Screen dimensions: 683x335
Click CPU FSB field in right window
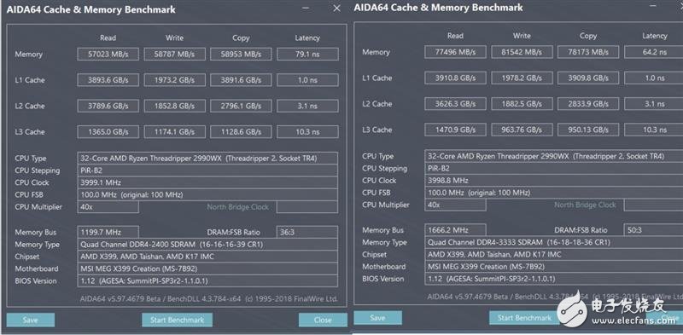[553, 193]
